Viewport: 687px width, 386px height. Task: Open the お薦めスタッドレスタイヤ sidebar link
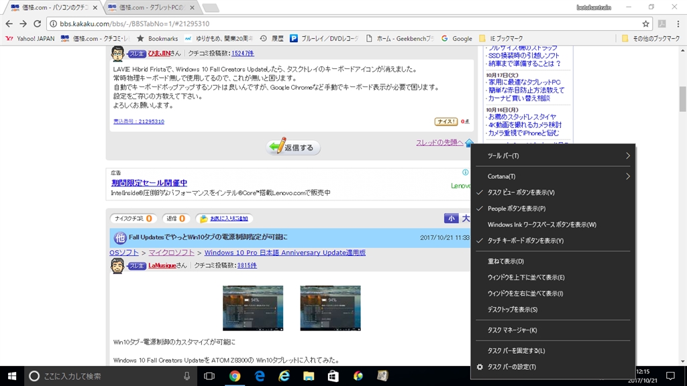(522, 117)
